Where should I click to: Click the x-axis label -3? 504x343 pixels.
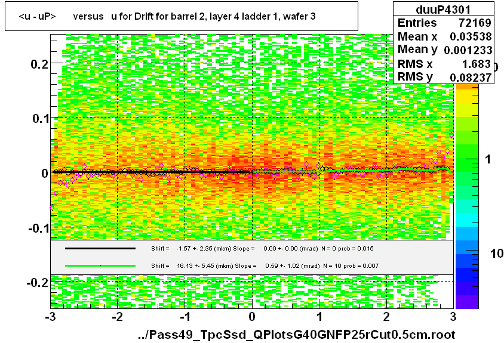tap(50, 317)
